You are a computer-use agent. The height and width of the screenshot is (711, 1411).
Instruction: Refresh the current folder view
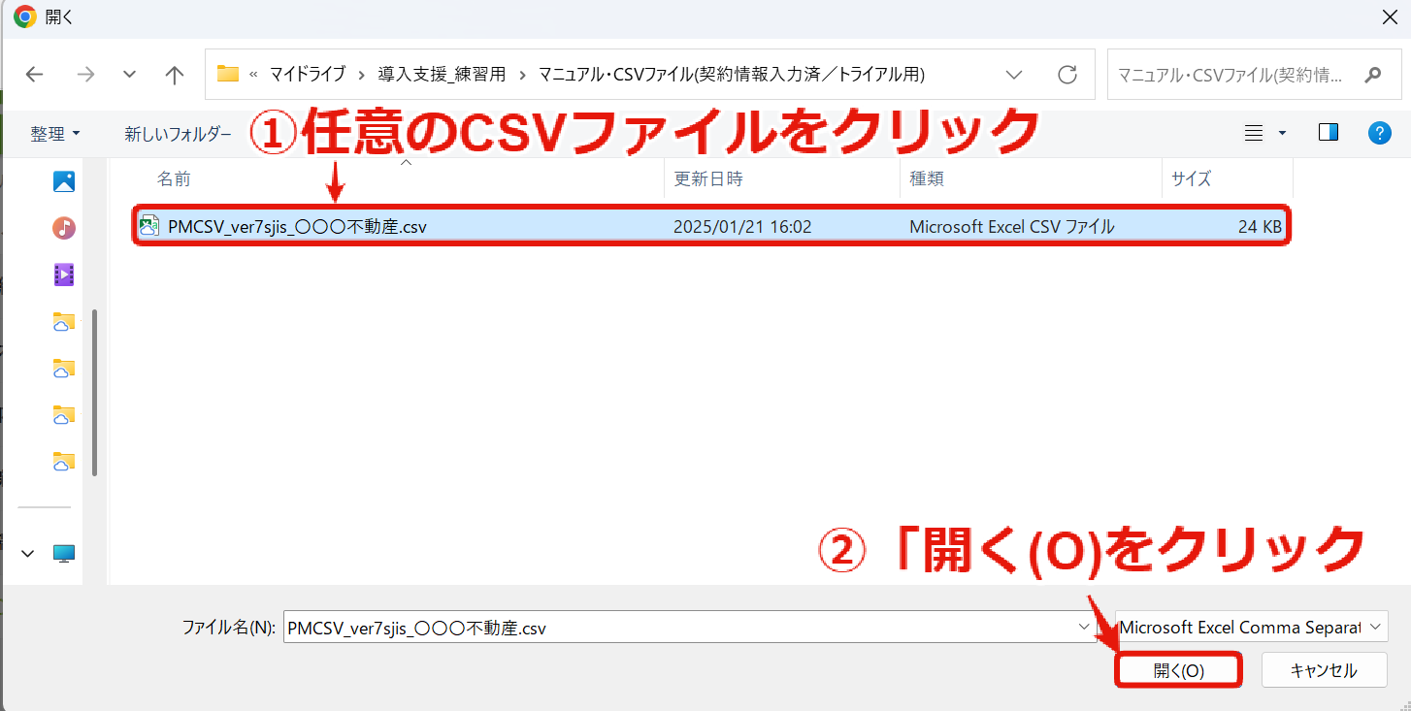(1067, 75)
